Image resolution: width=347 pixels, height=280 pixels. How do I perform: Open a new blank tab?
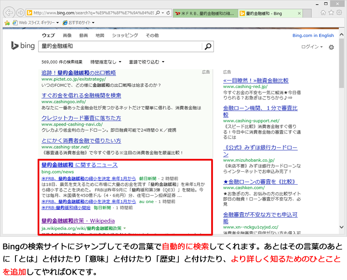point(307,13)
